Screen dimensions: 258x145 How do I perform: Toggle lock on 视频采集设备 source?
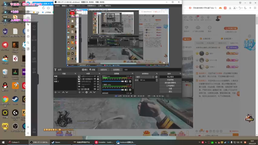tap(98, 82)
